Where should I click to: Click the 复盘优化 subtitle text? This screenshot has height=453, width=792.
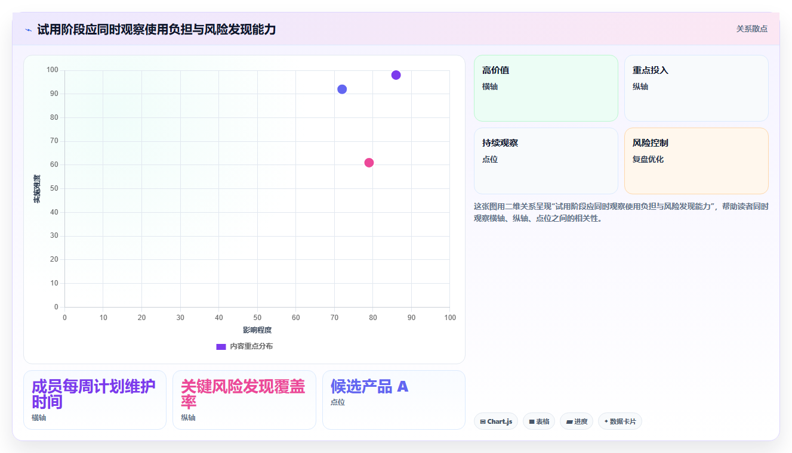click(648, 159)
